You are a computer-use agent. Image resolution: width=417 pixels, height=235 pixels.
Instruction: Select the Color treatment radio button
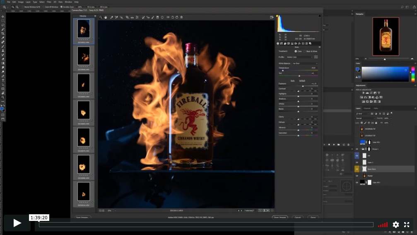[x=296, y=51]
